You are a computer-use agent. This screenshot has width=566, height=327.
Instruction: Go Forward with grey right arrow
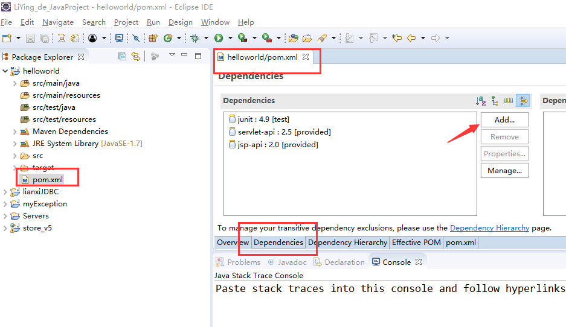(x=436, y=38)
